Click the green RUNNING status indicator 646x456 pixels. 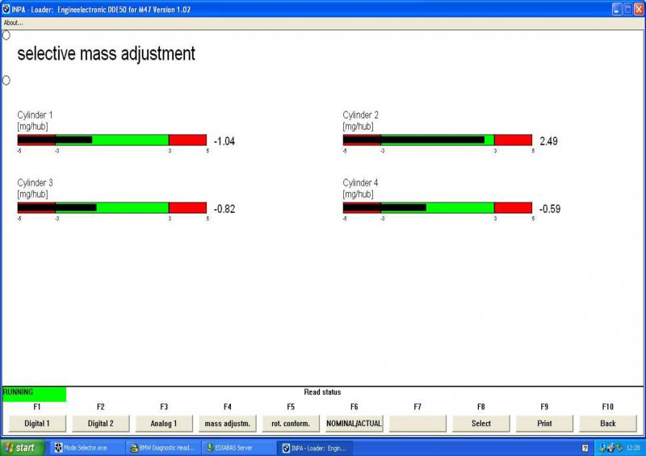pyautogui.click(x=34, y=394)
